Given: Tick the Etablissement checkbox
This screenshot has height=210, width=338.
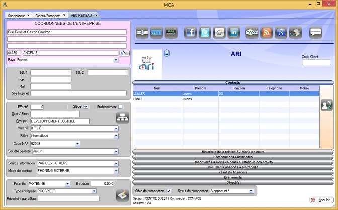Looking at the screenshot, I should pos(120,107).
